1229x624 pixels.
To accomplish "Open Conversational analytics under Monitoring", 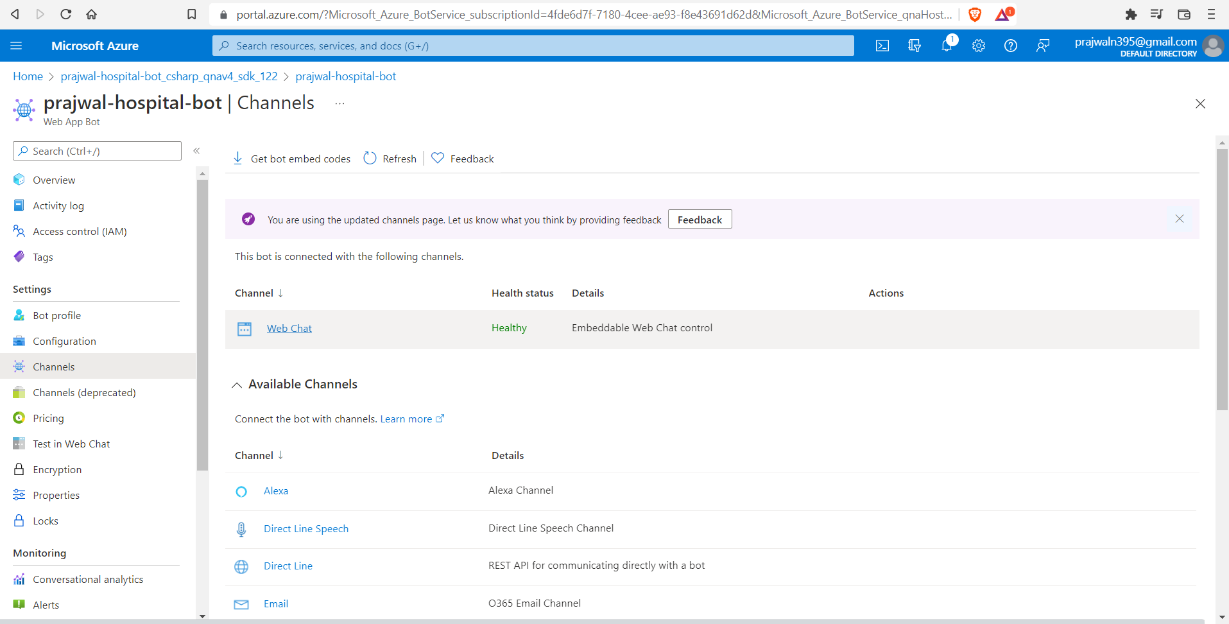I will click(x=88, y=579).
